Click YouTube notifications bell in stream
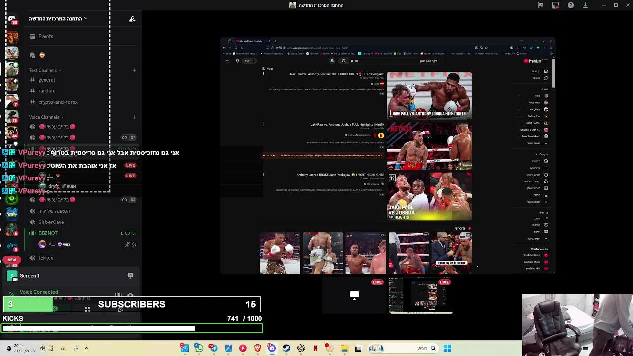Image resolution: width=633 pixels, height=356 pixels. click(237, 61)
